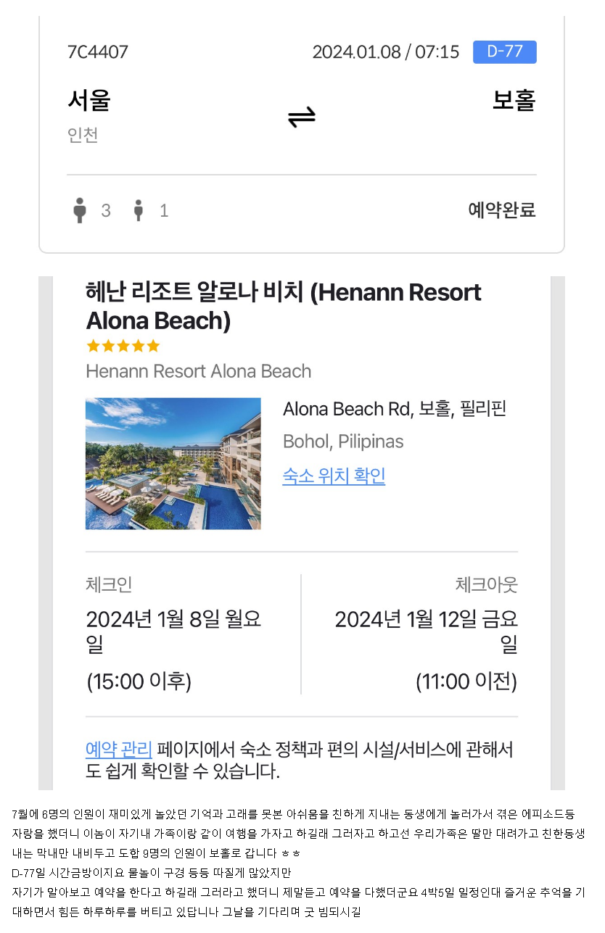This screenshot has height=933, width=605.
Task: Click the child passenger icon
Action: click(x=139, y=210)
